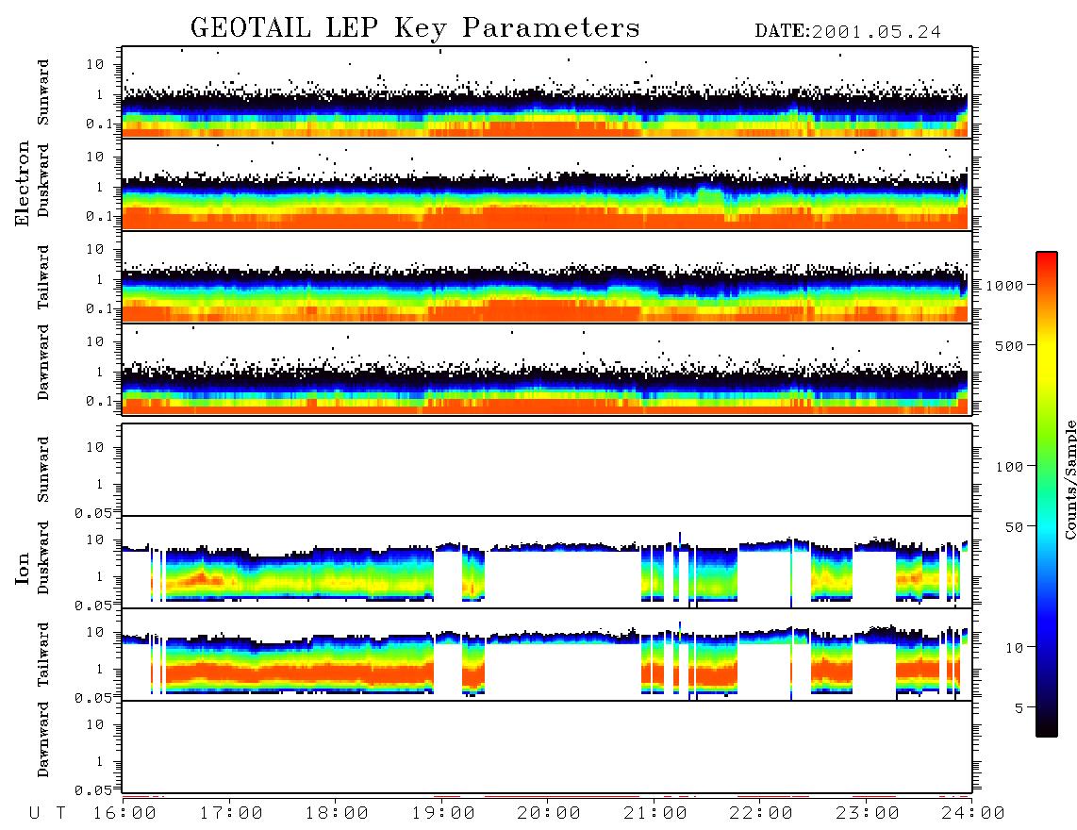Screen dimensions: 1077x830
Task: Click the 19:00 time tick label
Action: [x=443, y=813]
